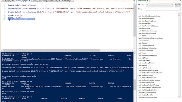Select Add-CertificateEnrollmentPolicyServer command
Image resolution: width=182 pixels, height=102 pixels.
[151, 38]
